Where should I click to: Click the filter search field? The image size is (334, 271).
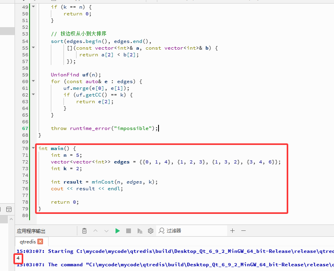click(192, 231)
